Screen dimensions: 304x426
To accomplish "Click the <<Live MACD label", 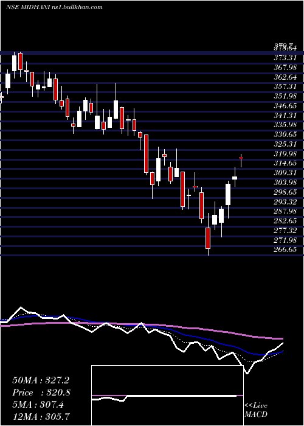I will click(256, 410).
